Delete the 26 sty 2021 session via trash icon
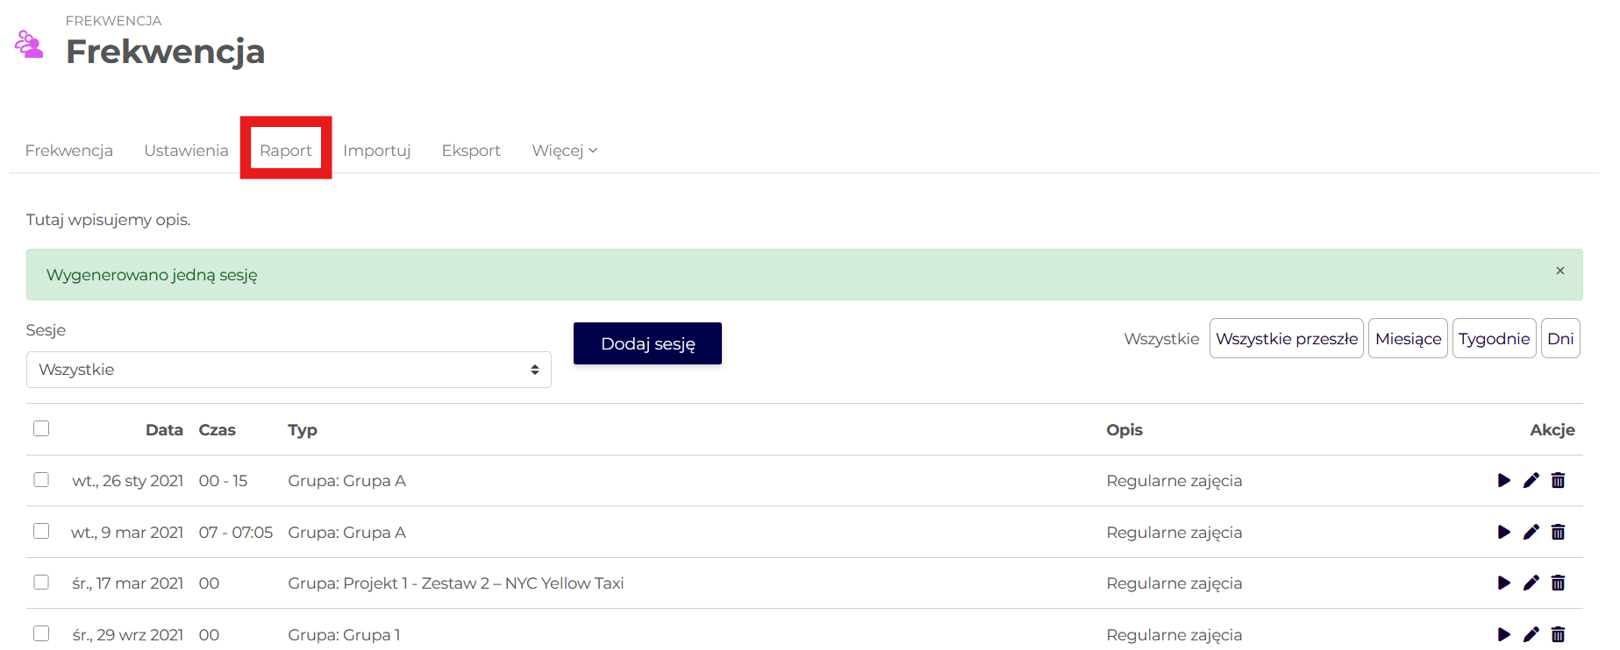Screen dimensions: 1620x650 coord(1558,480)
